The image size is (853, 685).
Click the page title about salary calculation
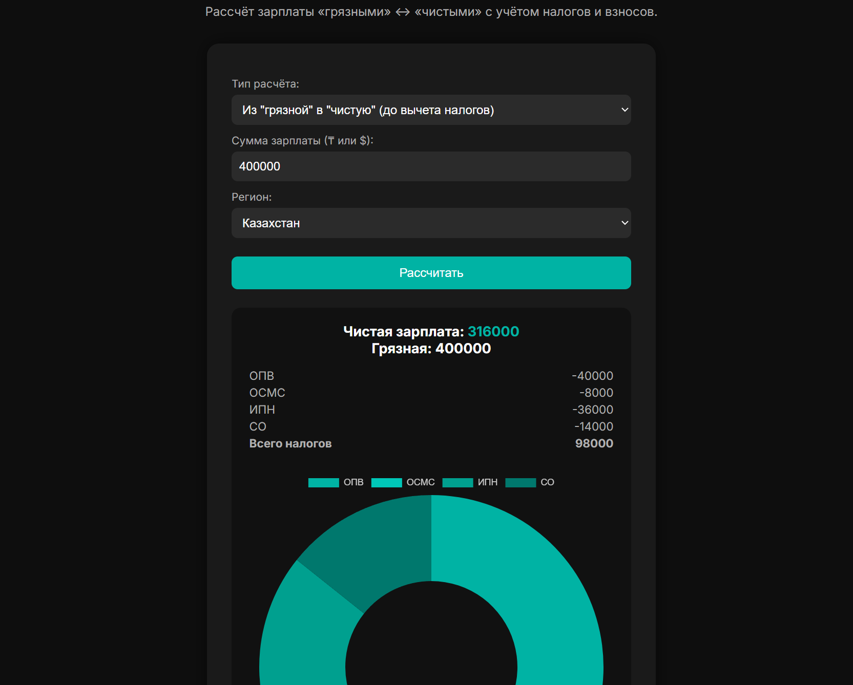tap(431, 11)
